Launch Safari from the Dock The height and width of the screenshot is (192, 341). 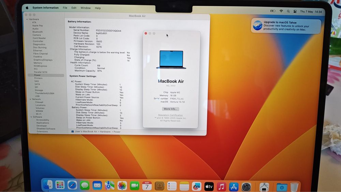72,185
